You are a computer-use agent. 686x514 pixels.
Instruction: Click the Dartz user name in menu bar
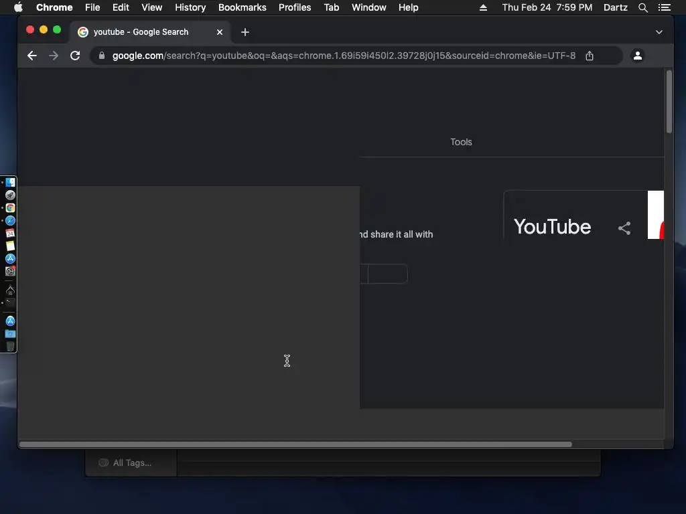click(x=616, y=7)
